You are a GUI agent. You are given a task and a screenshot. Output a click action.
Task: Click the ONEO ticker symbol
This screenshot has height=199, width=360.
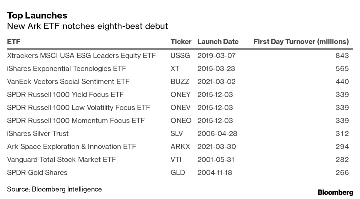181,120
